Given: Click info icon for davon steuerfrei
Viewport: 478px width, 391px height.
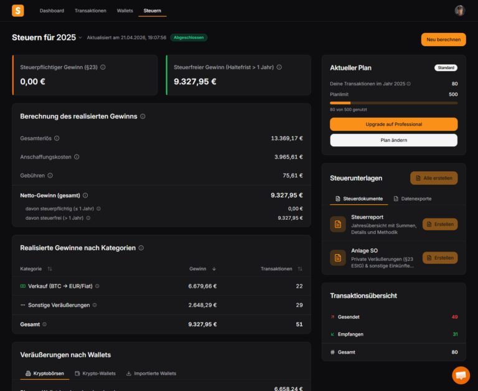Looking at the screenshot, I should pyautogui.click(x=88, y=218).
